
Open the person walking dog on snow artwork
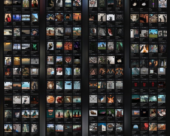(x=34, y=61)
